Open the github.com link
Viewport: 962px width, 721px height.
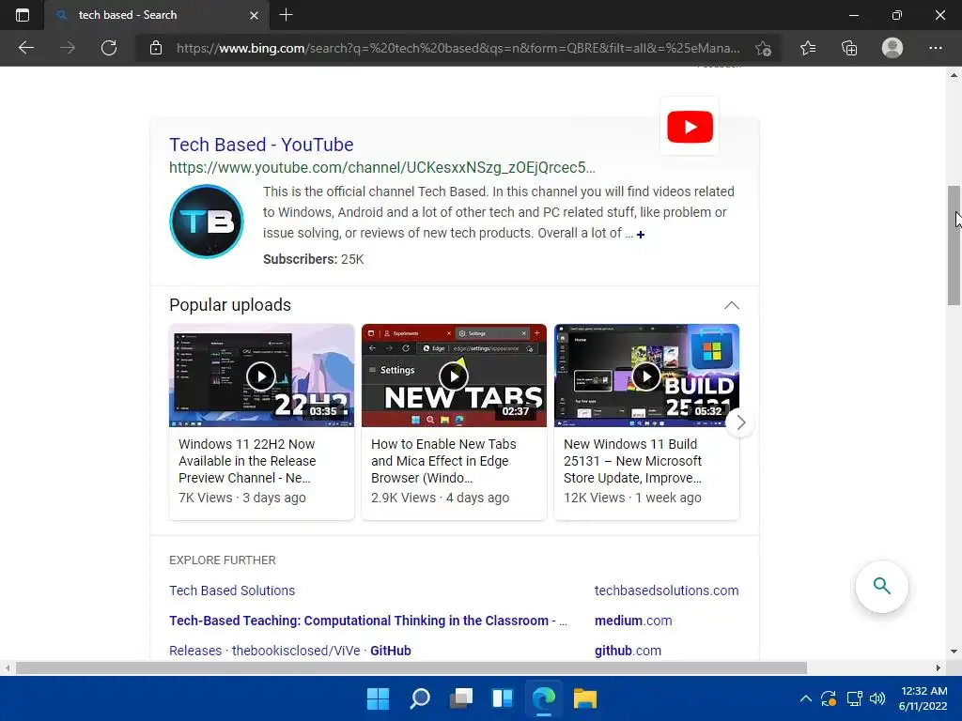pyautogui.click(x=628, y=651)
